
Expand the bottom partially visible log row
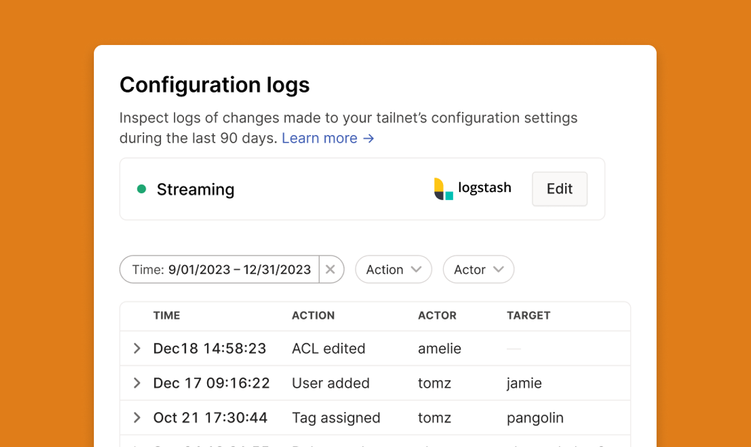pyautogui.click(x=136, y=444)
